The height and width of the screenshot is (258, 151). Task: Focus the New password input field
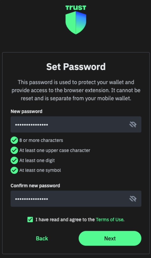click(x=76, y=124)
